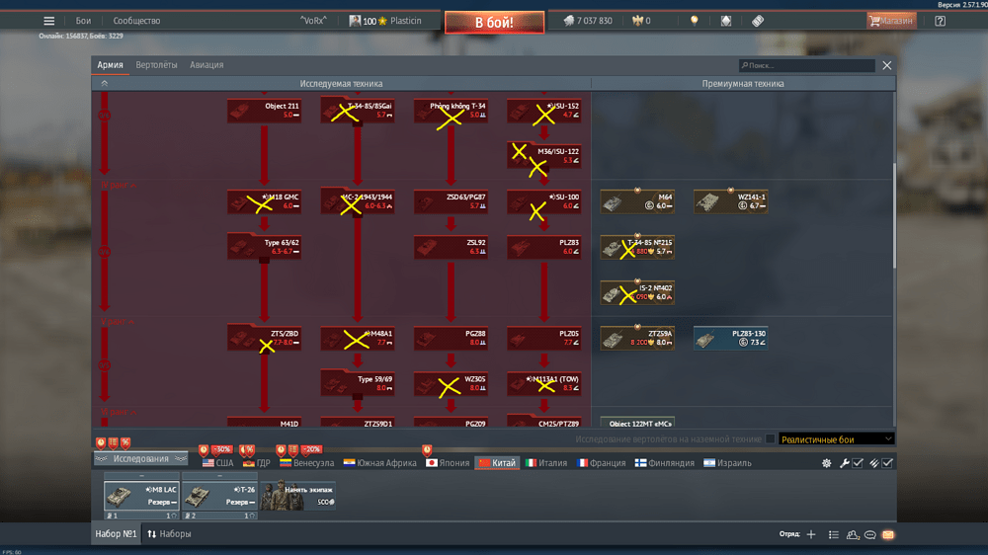Select the M64 premium tank icon

pos(637,202)
